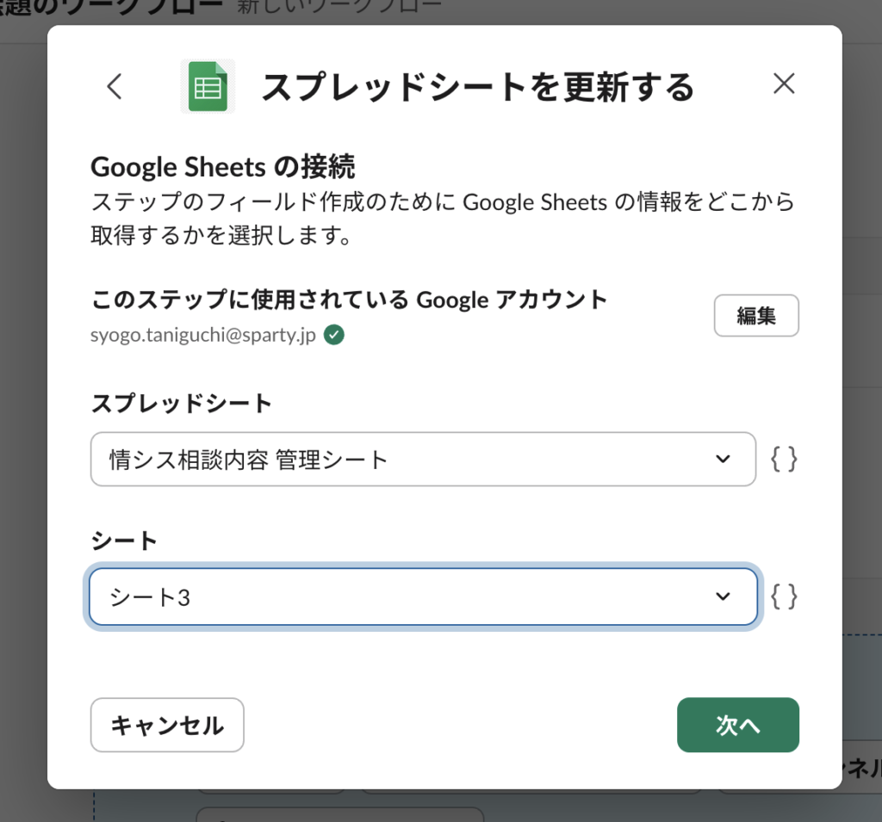Insert variable using braces icon beside スプレッドシート field
Viewport: 882px width, 822px height.
pos(784,460)
